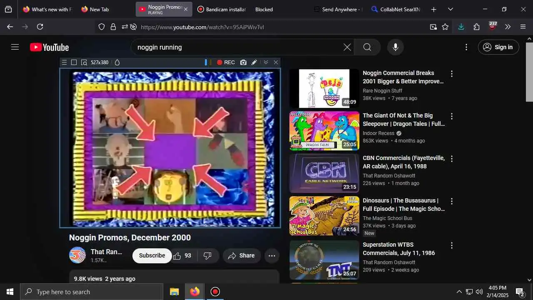This screenshot has height=300, width=533.
Task: Open Noggin Commercial Breaks 2001 thumbnail
Action: [324, 88]
